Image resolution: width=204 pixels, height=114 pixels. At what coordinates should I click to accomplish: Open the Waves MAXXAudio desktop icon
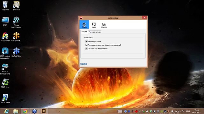tap(16, 22)
